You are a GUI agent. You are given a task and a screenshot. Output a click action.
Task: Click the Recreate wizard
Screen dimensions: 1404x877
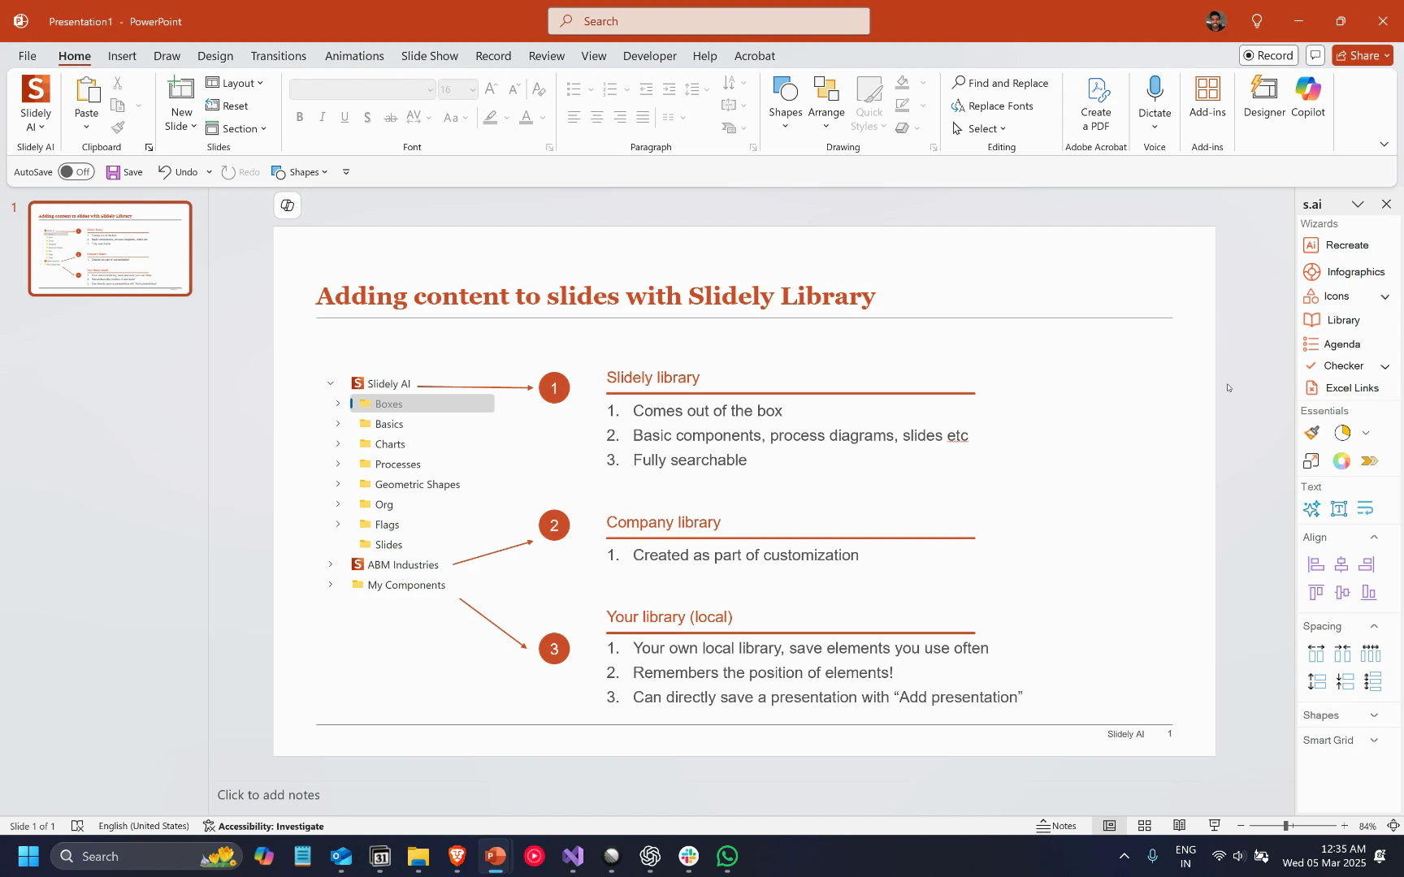1337,245
